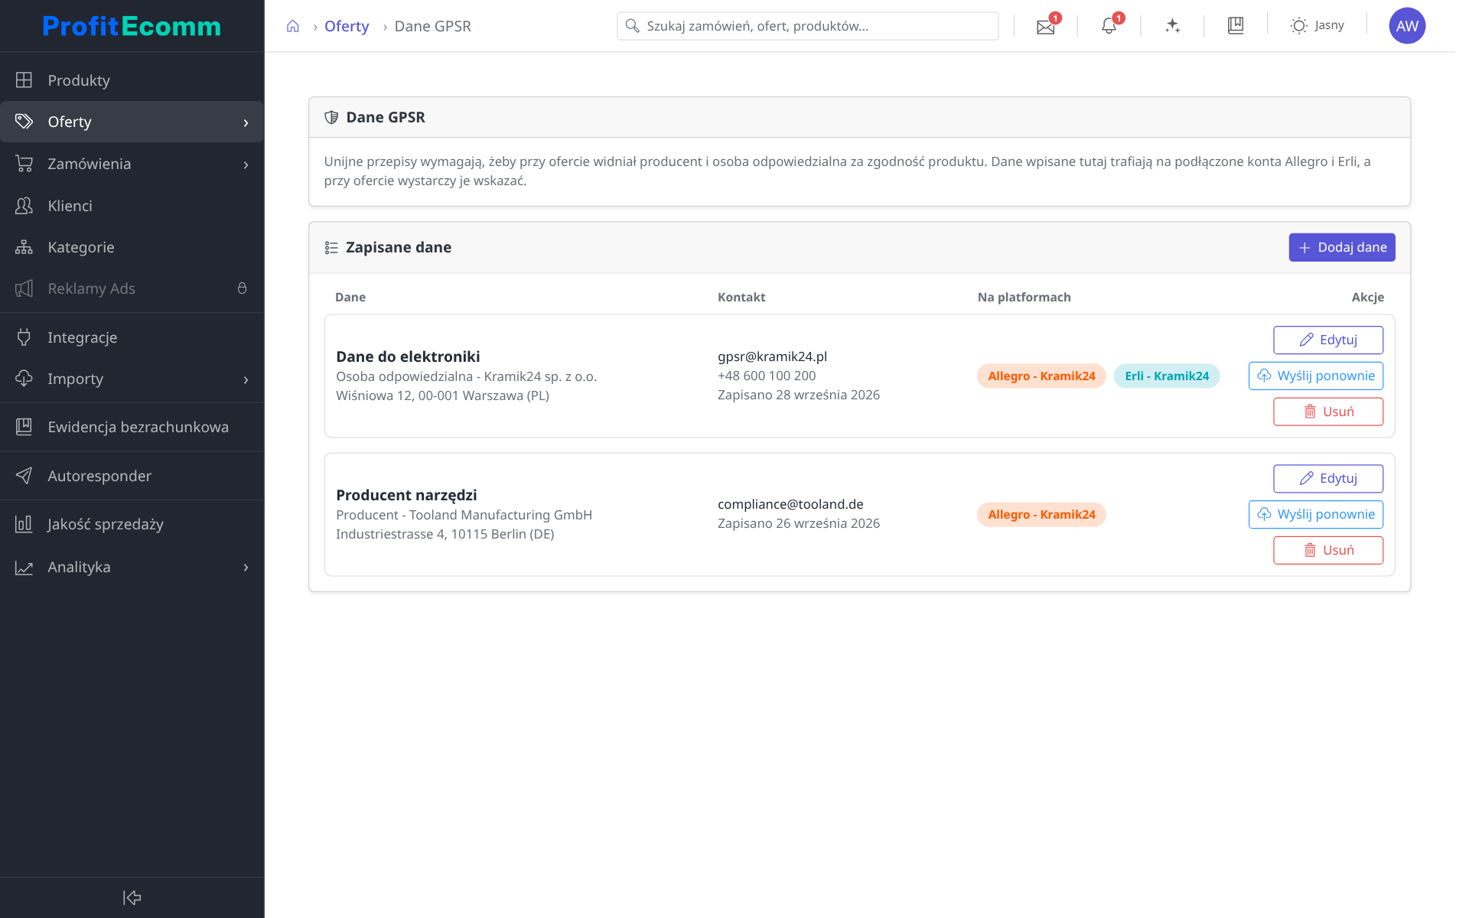
Task: Click the Producent narzędzi title
Action: 406,495
